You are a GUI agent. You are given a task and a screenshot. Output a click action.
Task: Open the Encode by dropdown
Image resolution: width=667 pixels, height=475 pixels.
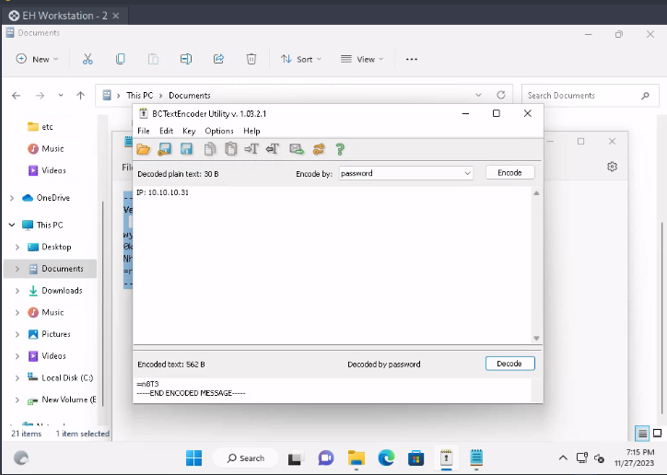pos(467,173)
